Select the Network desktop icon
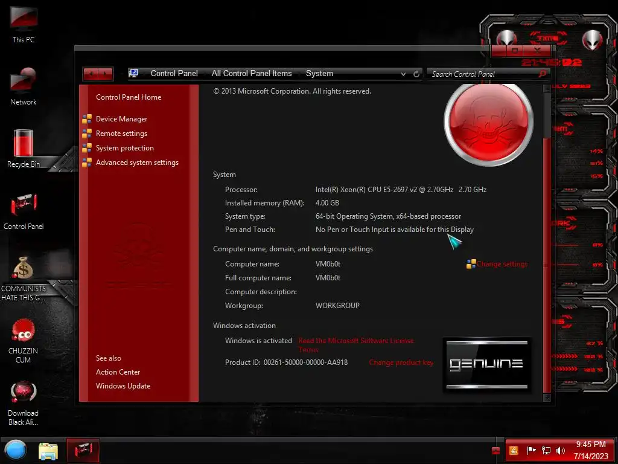The width and height of the screenshot is (618, 464). [24, 86]
